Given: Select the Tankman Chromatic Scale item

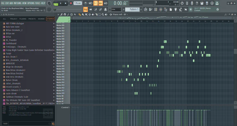Looking at the screenshot, I should click(x=17, y=97).
